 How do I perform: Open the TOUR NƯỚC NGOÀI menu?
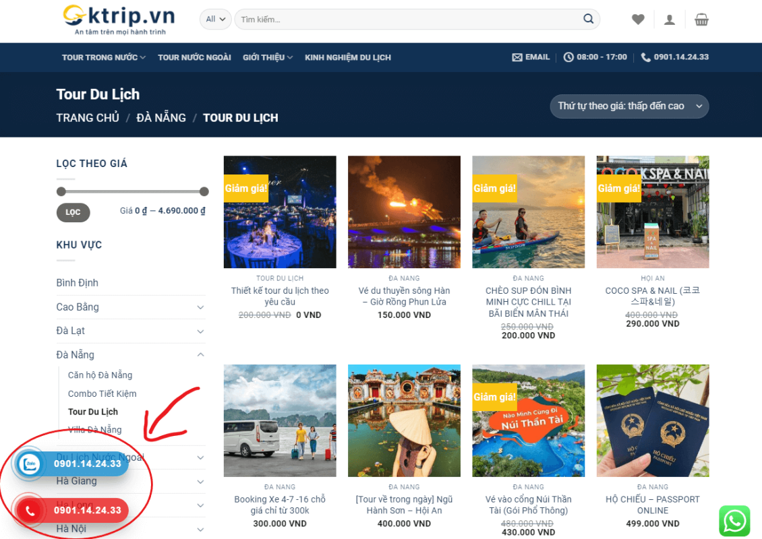pyautogui.click(x=194, y=57)
